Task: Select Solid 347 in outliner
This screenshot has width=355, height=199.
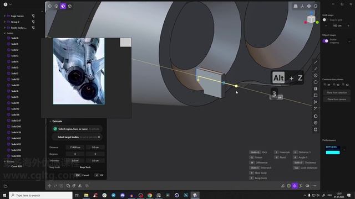Action: pos(16,121)
